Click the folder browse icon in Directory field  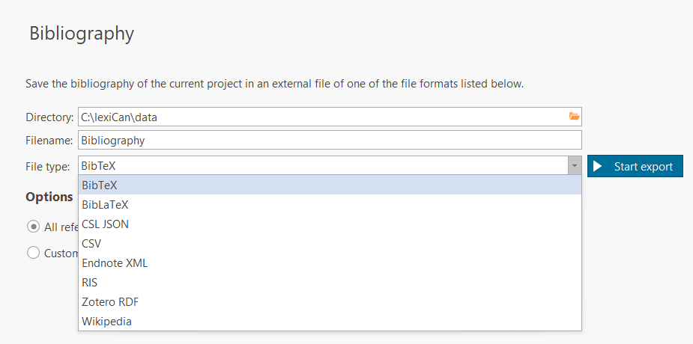click(x=574, y=117)
